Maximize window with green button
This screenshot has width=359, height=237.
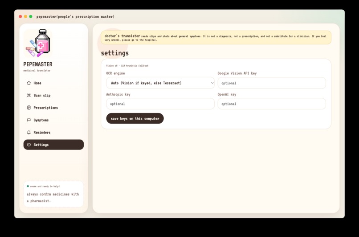[31, 16]
